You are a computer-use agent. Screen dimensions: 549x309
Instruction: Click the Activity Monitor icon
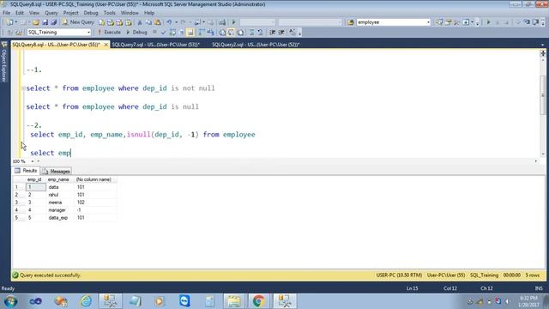click(222, 22)
